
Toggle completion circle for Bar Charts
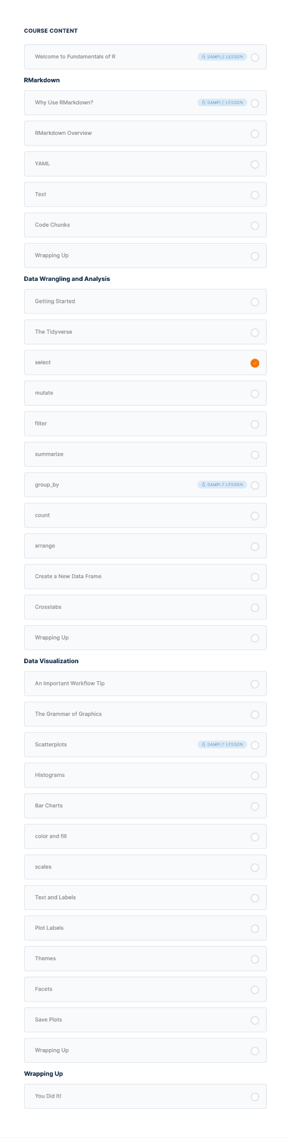[255, 806]
